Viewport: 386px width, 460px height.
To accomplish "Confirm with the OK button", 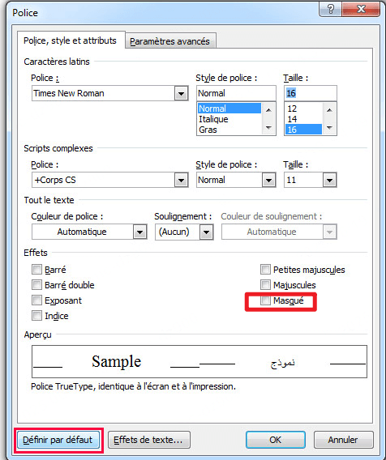I will [276, 440].
